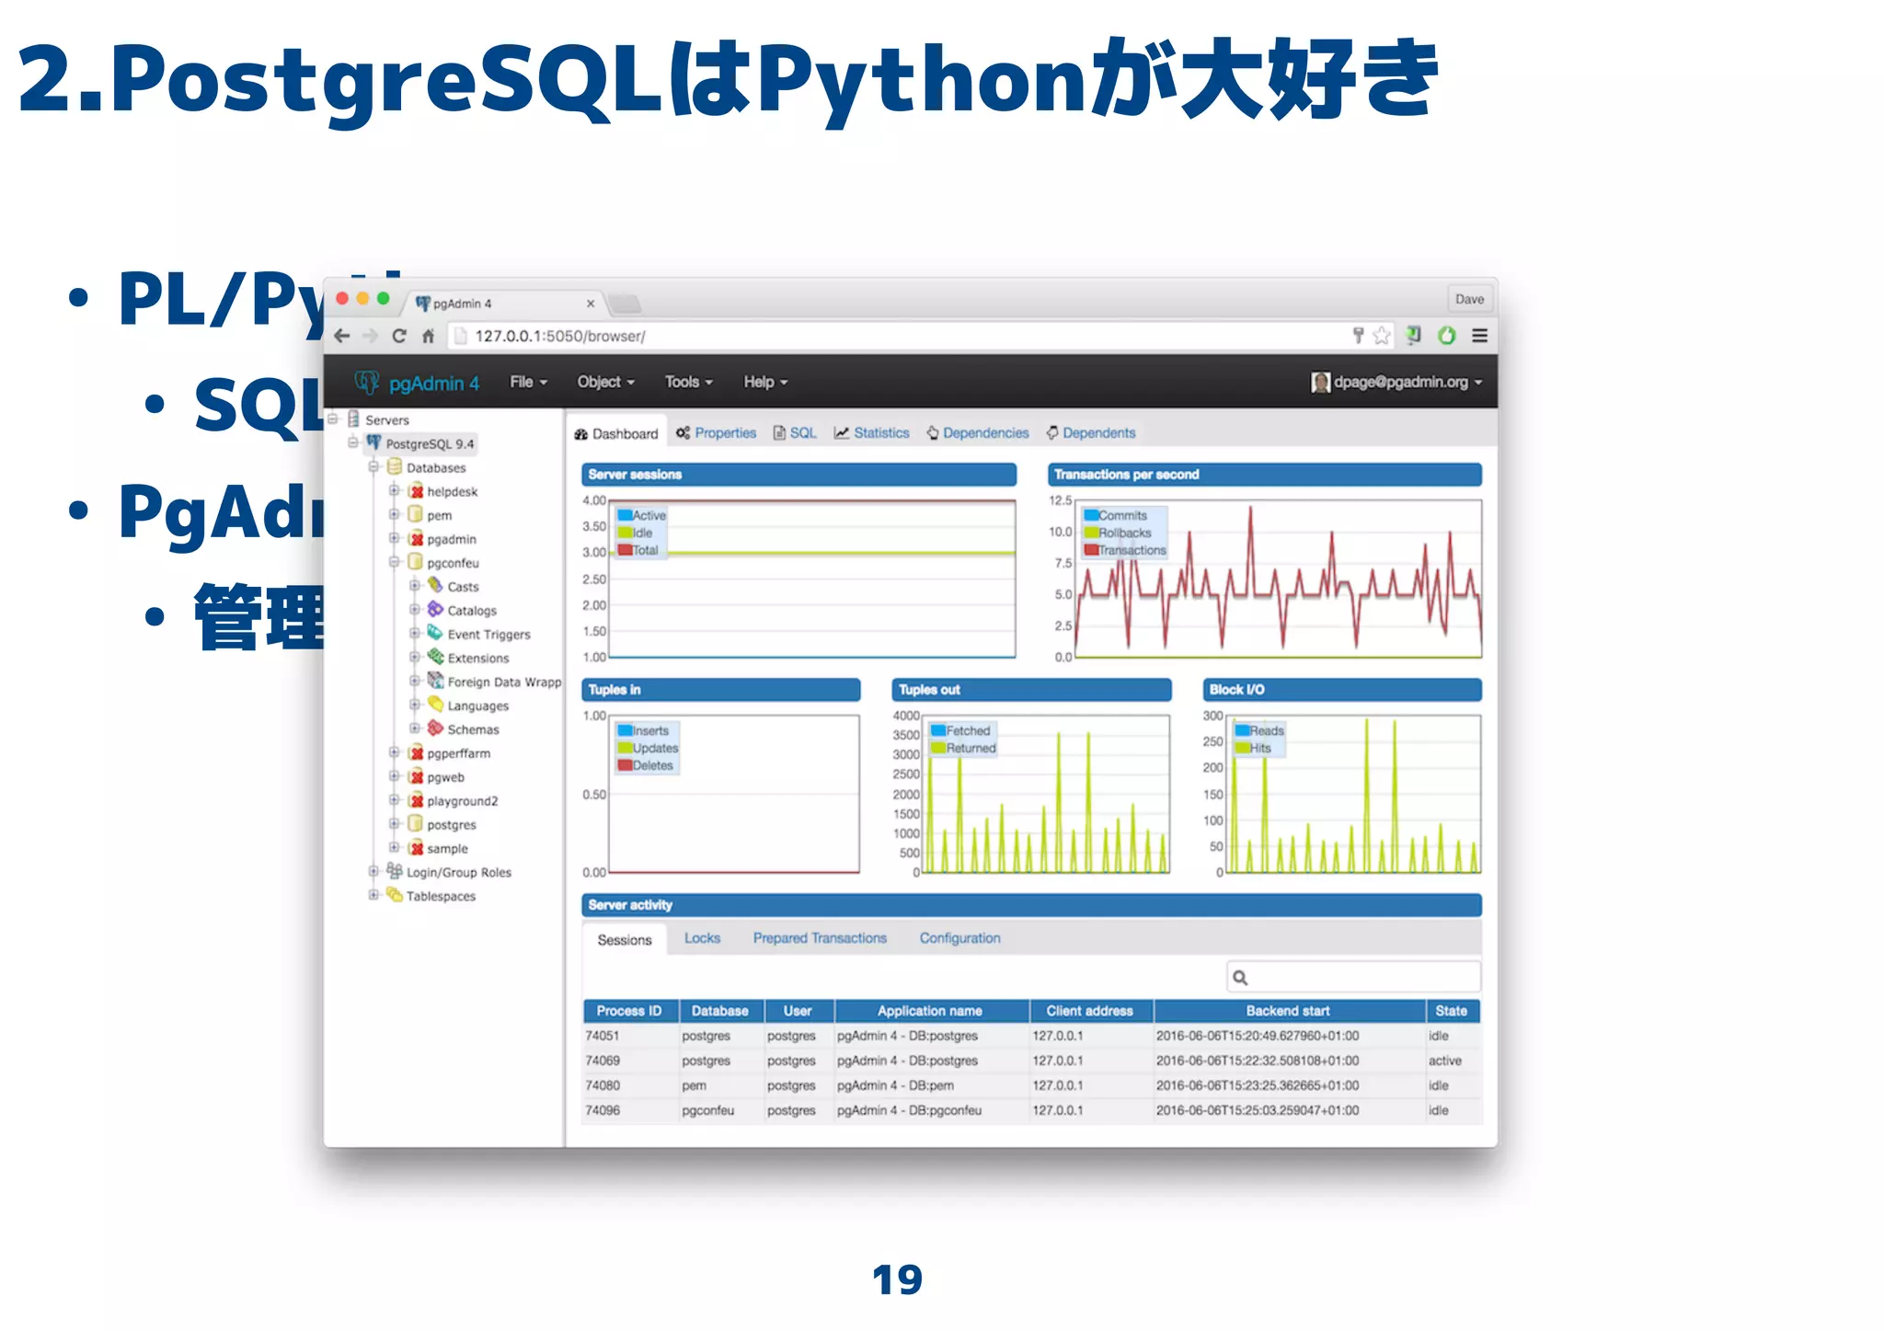Screen dimensions: 1884x1331
Task: Click the disconnected helpdesk database icon
Action: point(416,491)
